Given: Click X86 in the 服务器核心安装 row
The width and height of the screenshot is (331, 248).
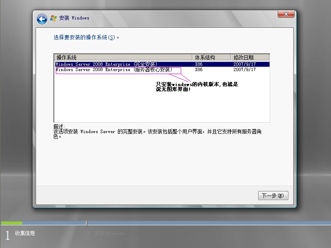Looking at the screenshot, I should click(x=199, y=70).
